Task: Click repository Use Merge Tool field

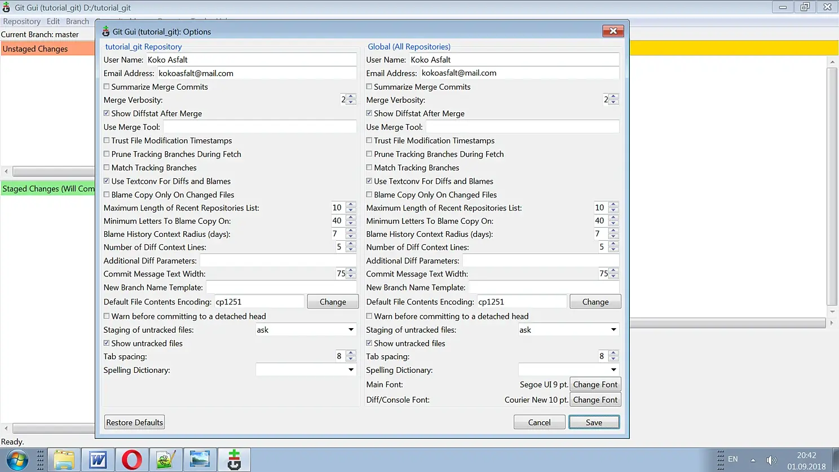Action: pyautogui.click(x=260, y=127)
